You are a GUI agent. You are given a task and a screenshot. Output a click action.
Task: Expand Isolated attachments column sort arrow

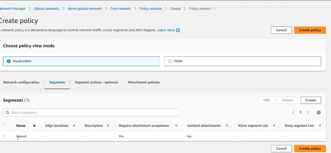227,126
